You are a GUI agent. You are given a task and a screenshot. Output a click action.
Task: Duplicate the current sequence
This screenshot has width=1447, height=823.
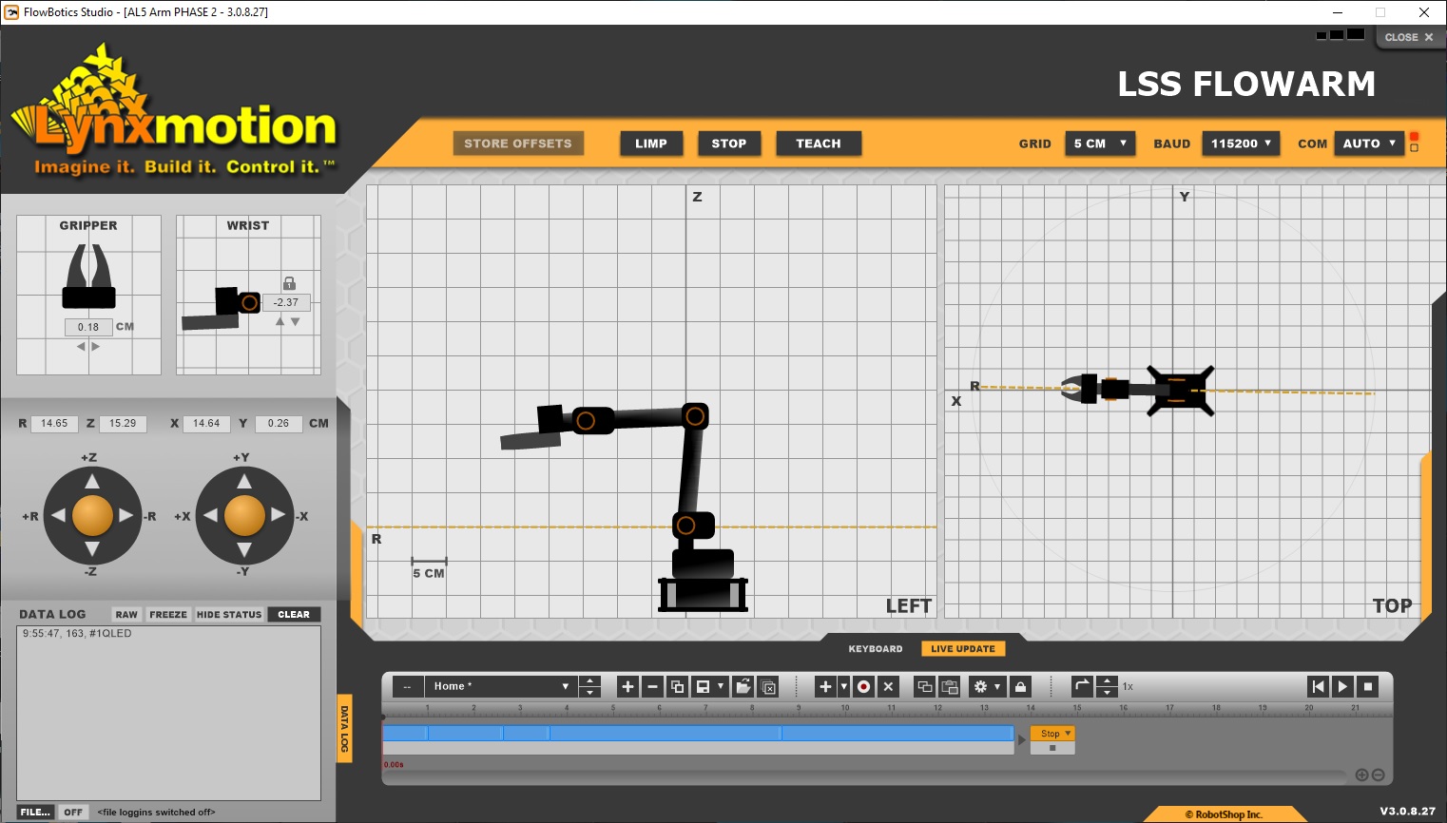coord(677,686)
